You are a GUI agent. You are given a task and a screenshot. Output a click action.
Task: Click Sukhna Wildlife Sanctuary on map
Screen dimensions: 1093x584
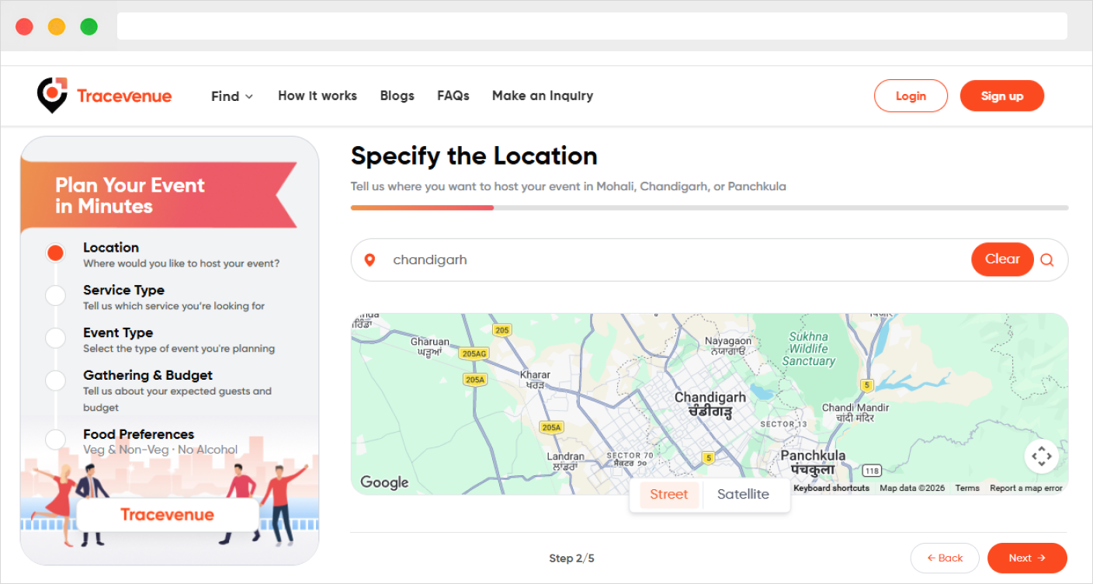coord(808,349)
